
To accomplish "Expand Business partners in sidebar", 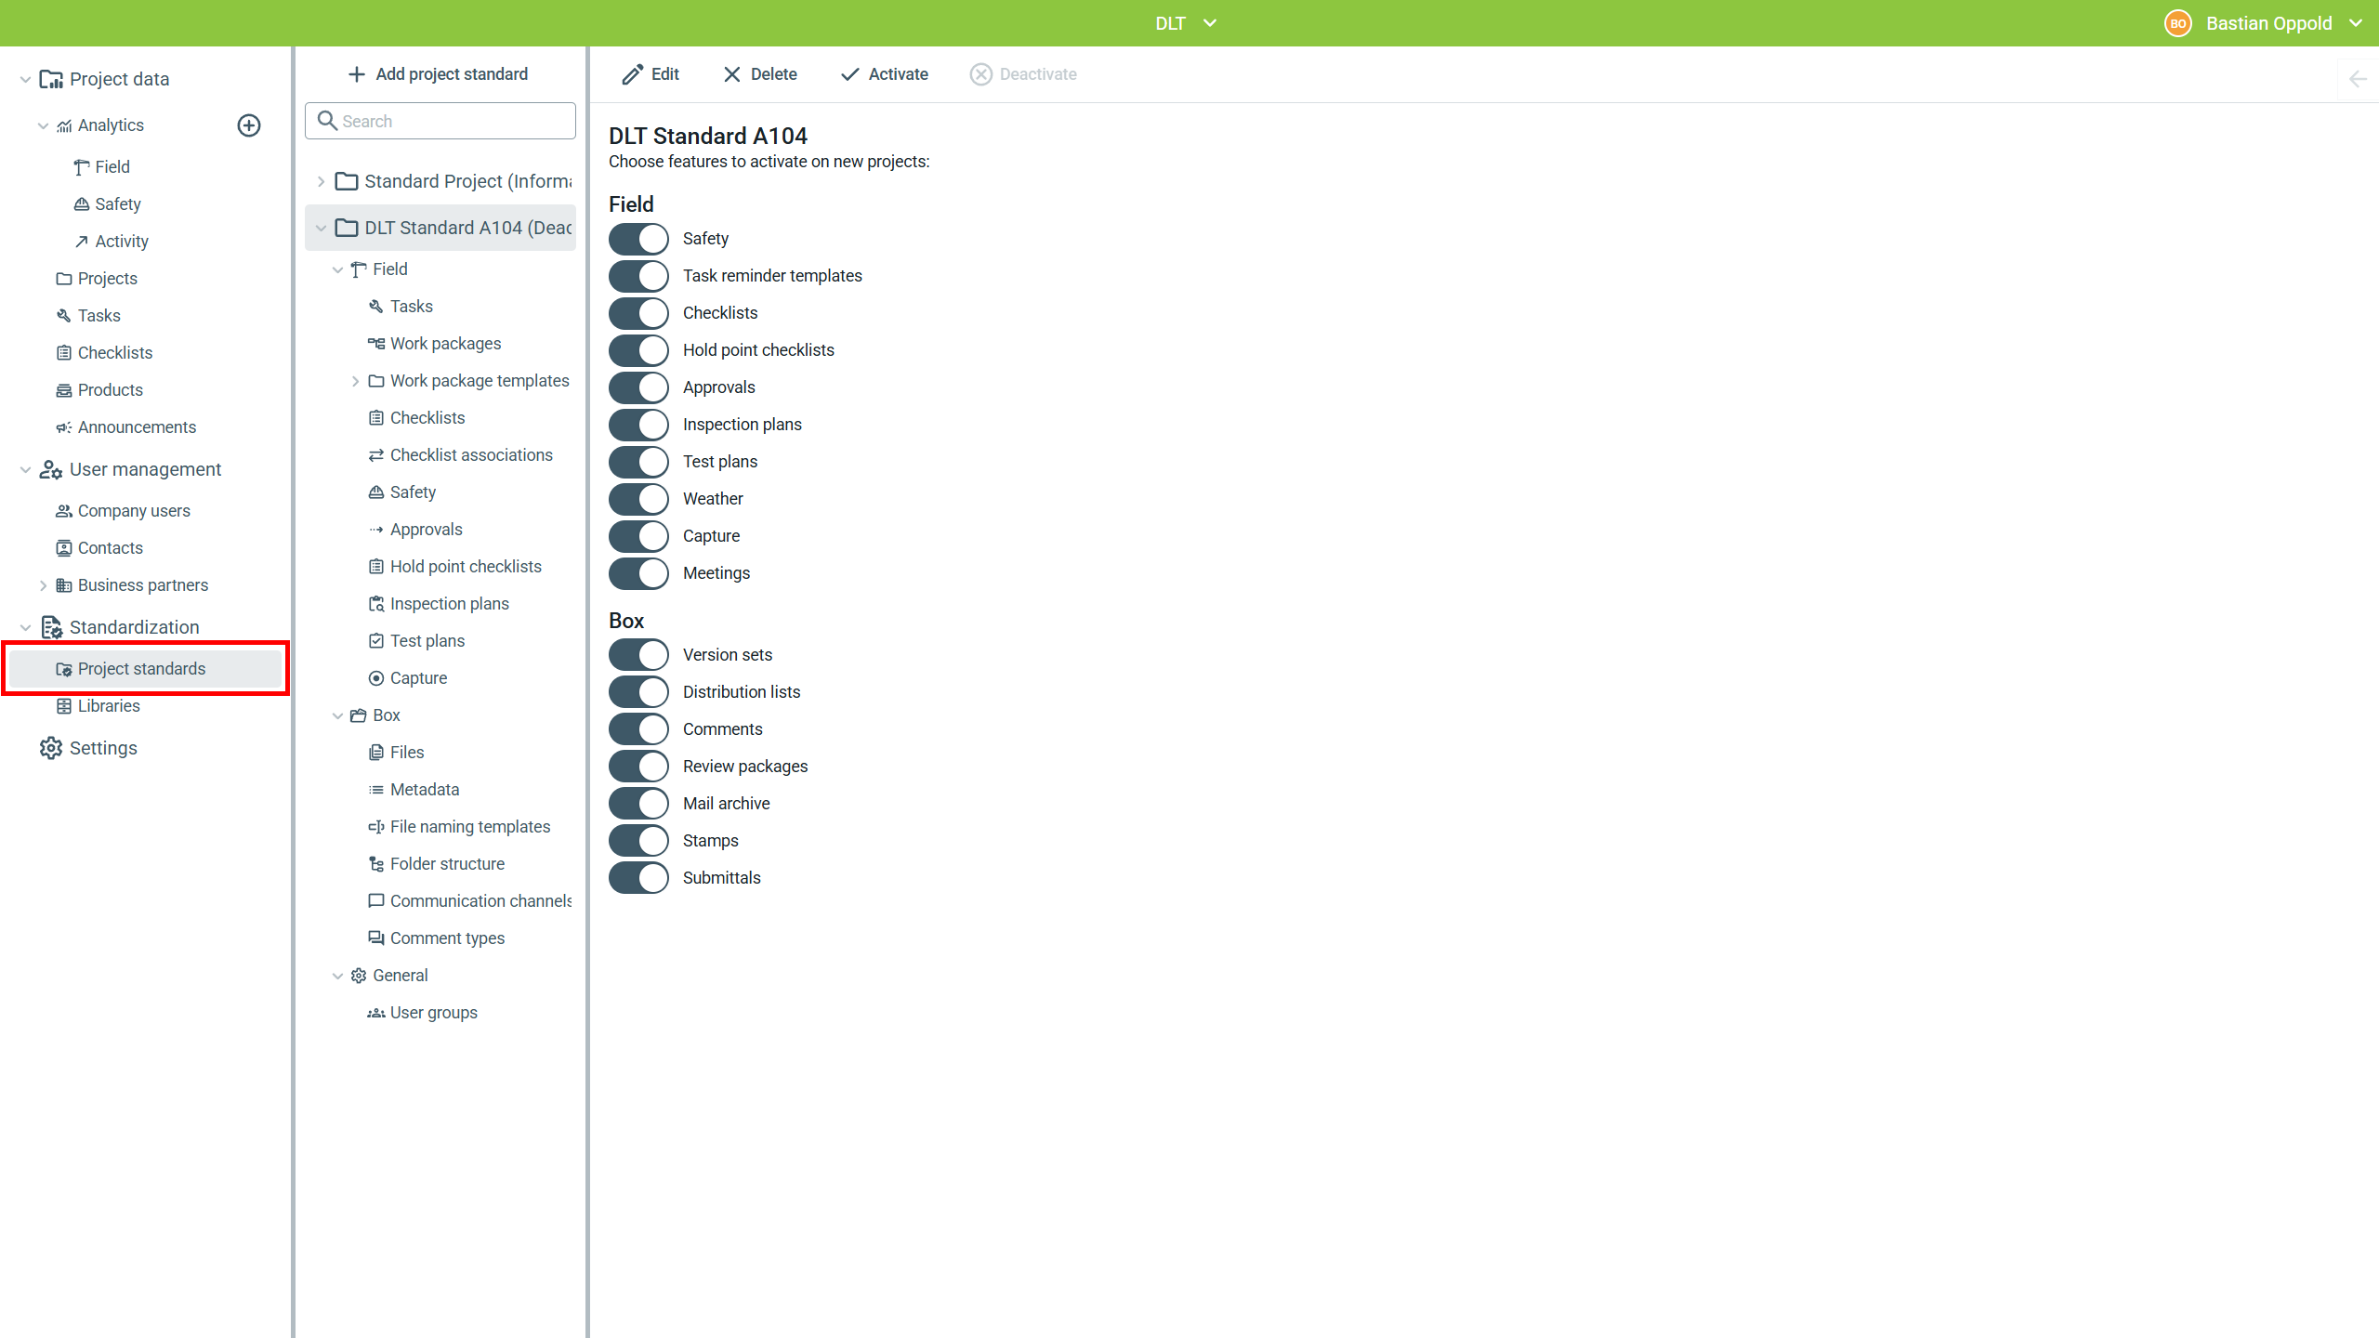I will click(x=43, y=585).
